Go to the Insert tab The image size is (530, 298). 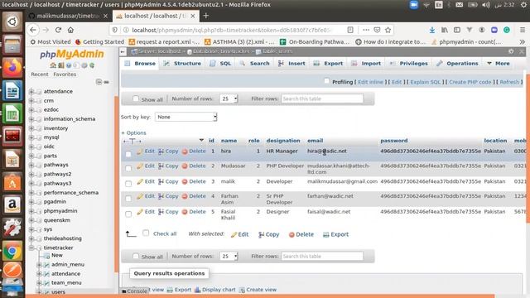pos(292,63)
